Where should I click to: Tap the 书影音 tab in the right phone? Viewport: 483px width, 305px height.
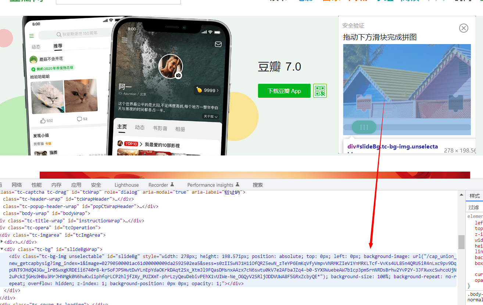point(160,128)
